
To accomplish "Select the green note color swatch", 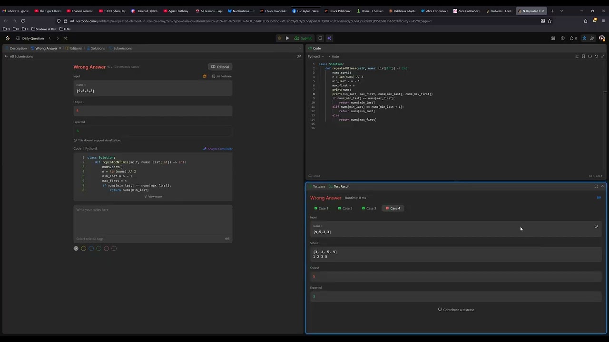I will tap(99, 248).
